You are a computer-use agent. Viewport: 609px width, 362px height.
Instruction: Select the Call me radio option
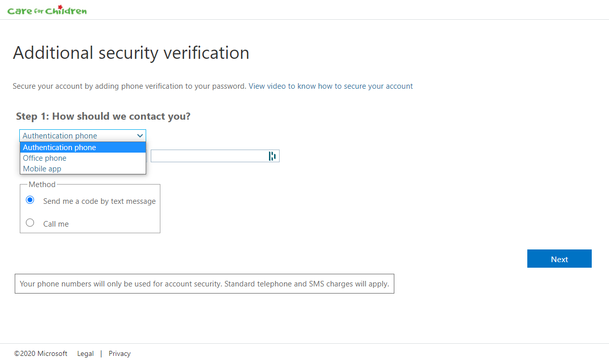tap(30, 223)
